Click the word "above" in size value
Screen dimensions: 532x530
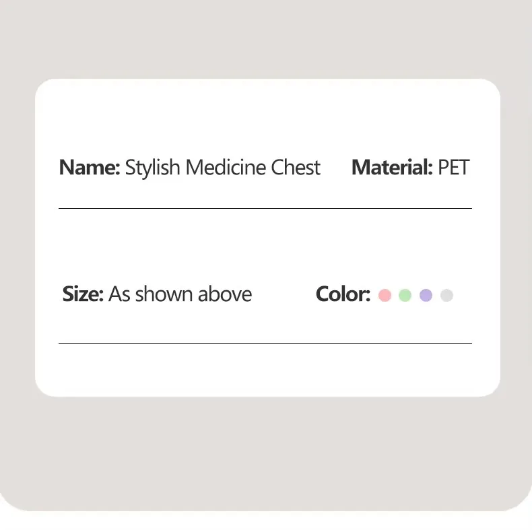tap(225, 294)
